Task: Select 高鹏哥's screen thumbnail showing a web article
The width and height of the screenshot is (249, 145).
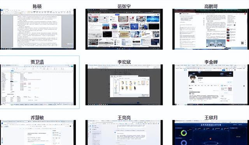Action: click(210, 29)
